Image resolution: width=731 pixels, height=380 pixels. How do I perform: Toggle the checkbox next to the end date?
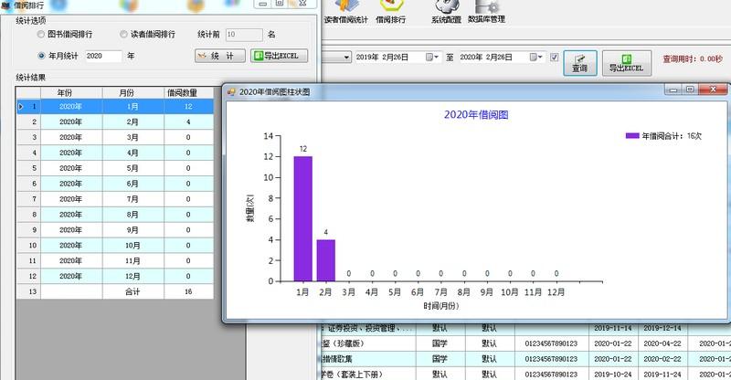pos(555,57)
